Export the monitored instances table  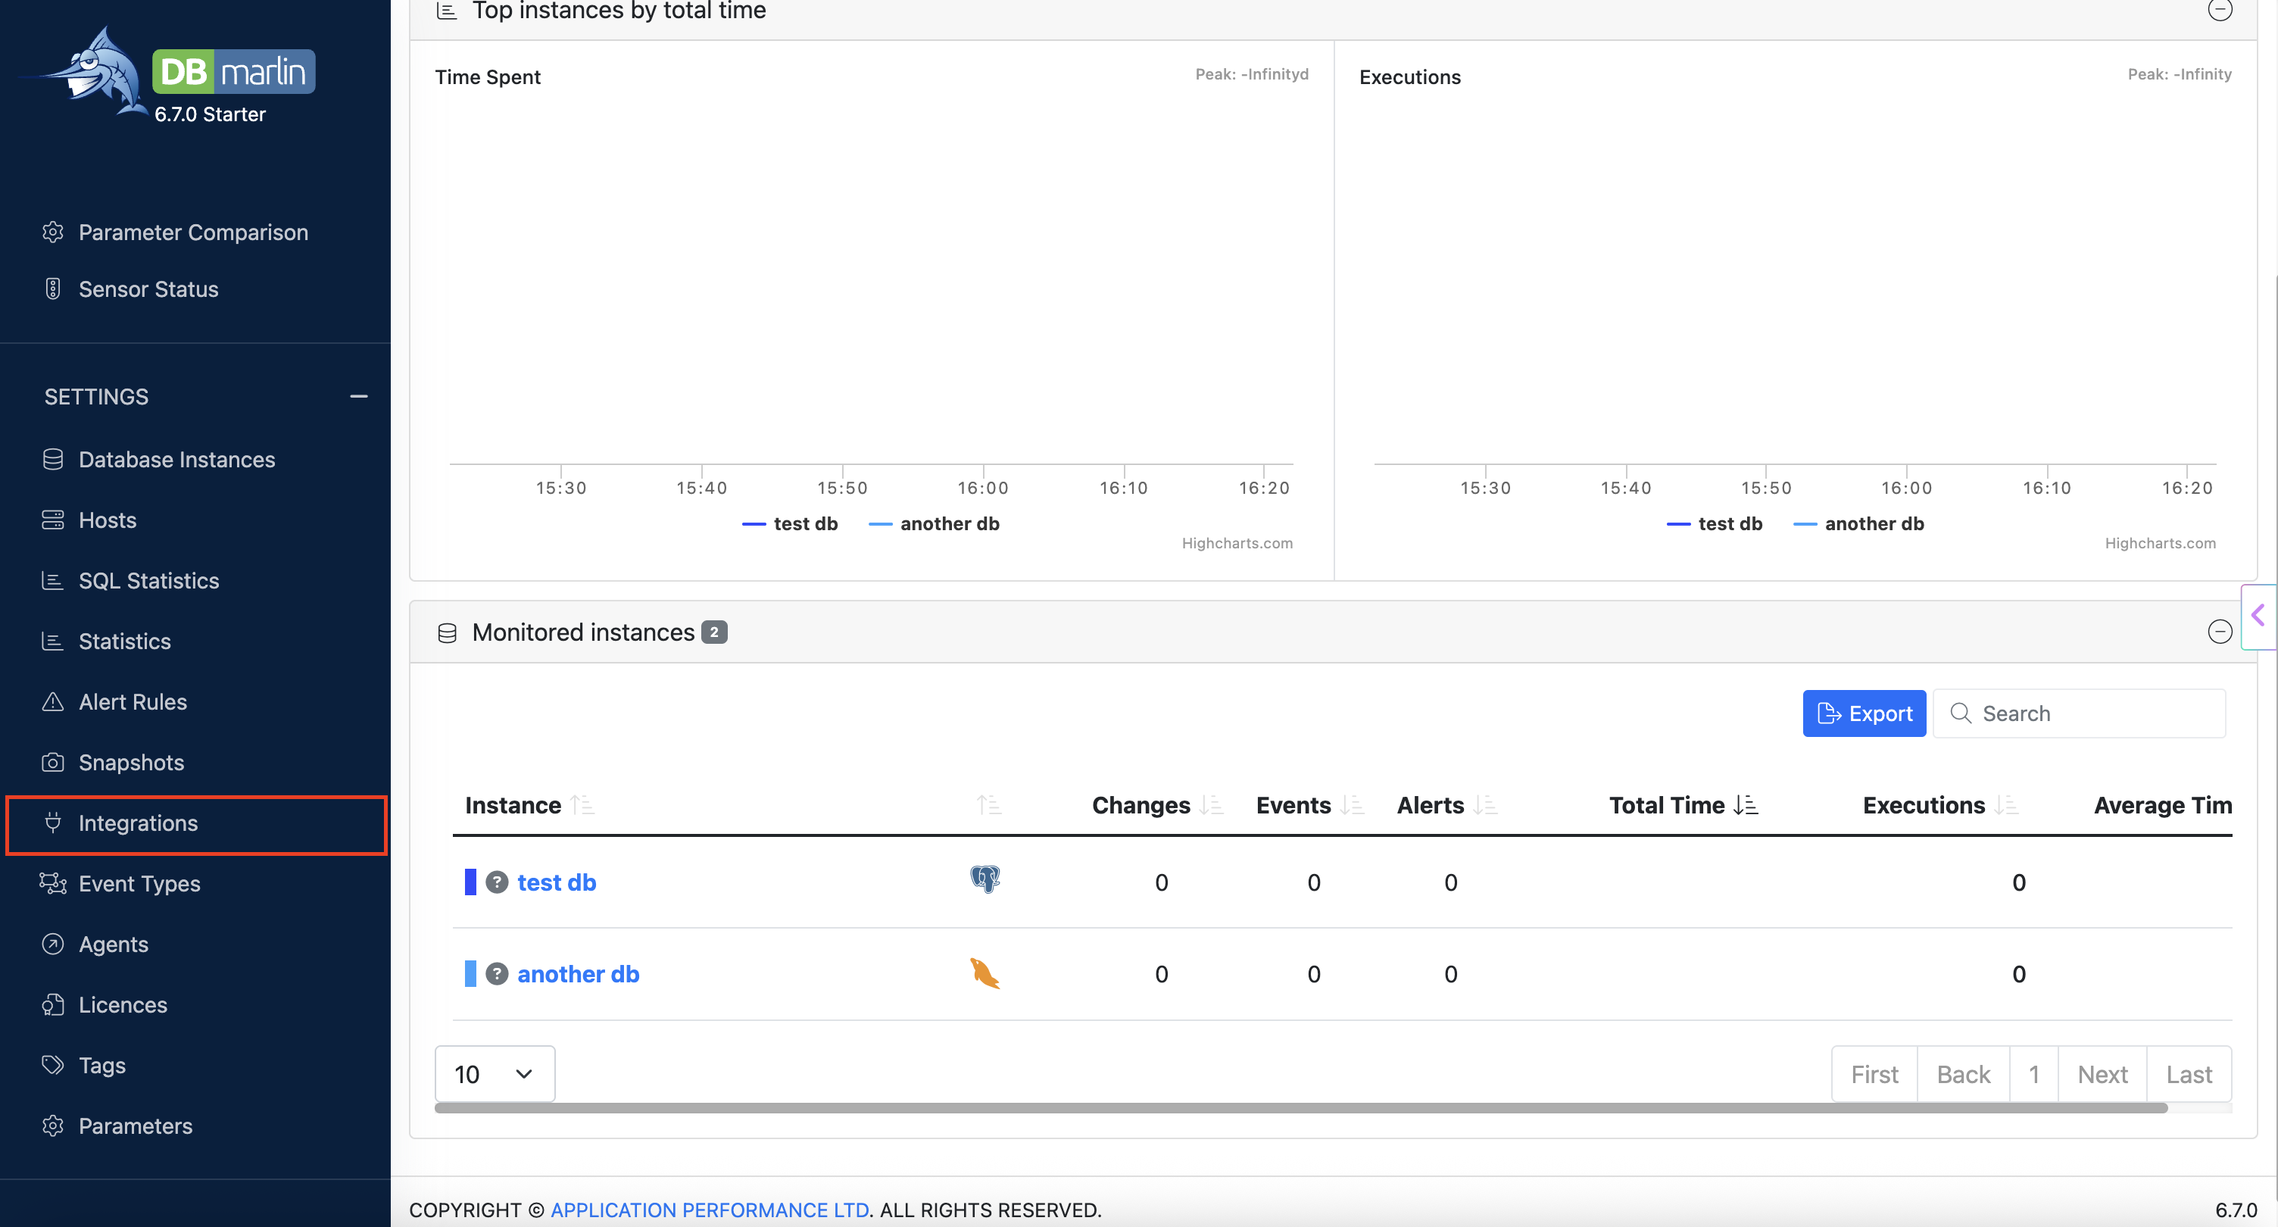coord(1865,713)
